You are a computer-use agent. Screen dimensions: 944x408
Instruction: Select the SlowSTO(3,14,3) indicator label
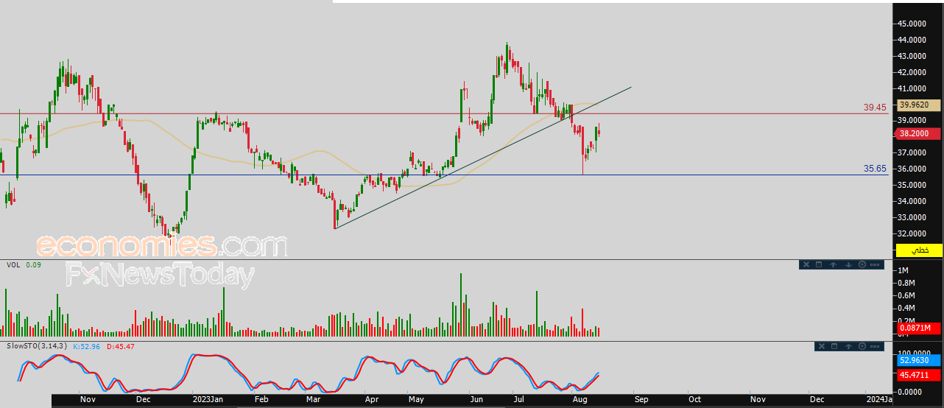(x=36, y=345)
